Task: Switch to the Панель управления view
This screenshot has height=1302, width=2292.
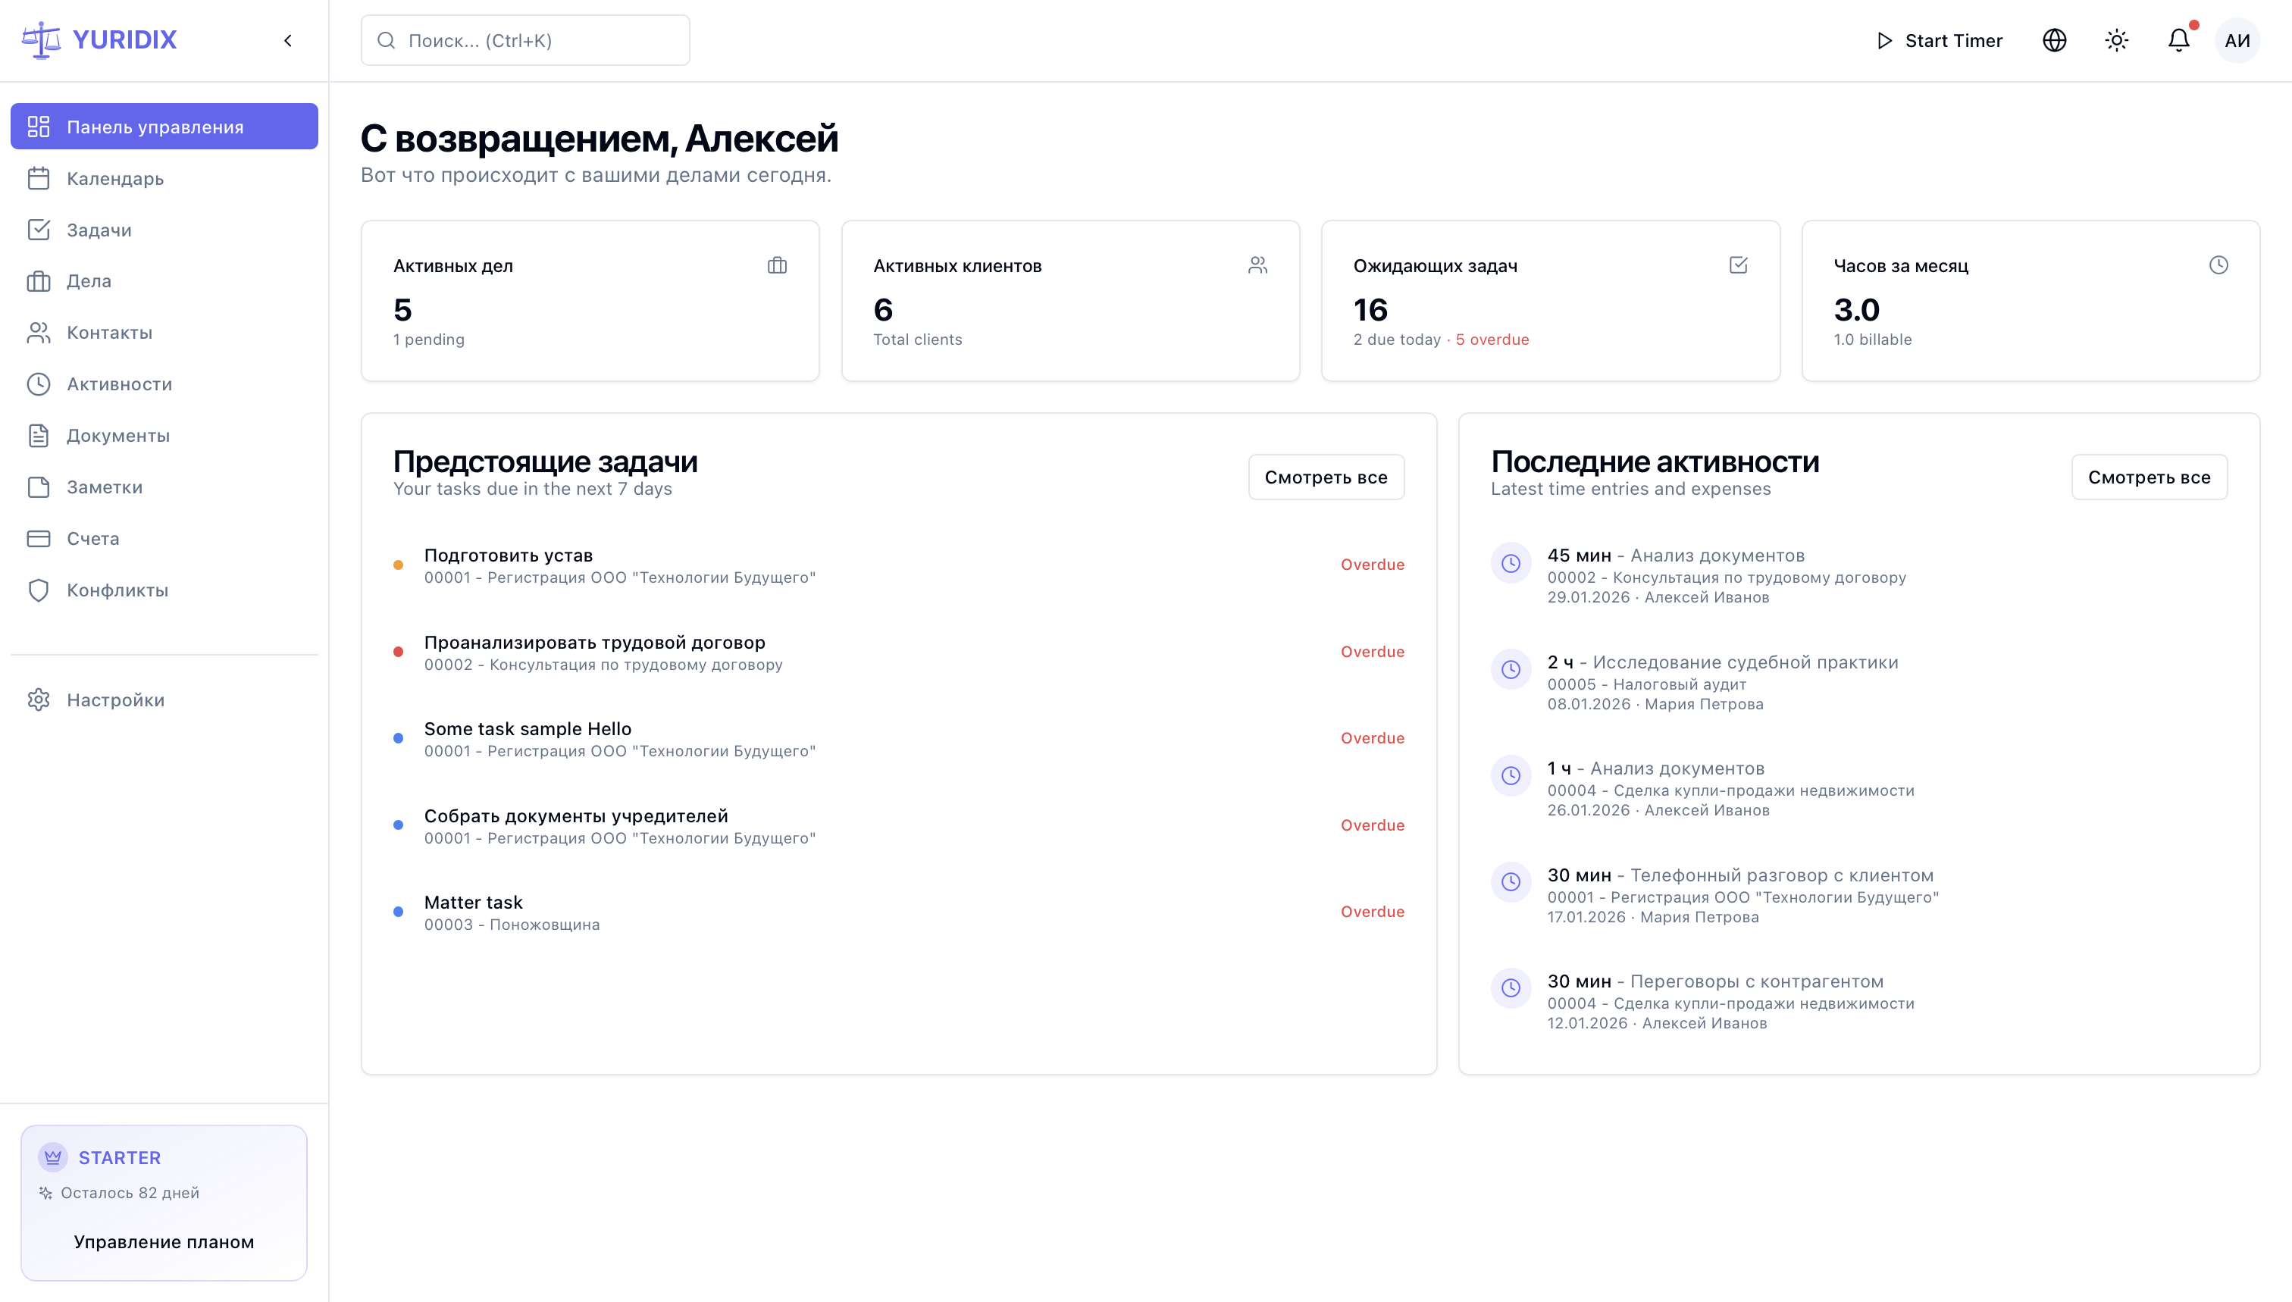Action: tap(154, 126)
